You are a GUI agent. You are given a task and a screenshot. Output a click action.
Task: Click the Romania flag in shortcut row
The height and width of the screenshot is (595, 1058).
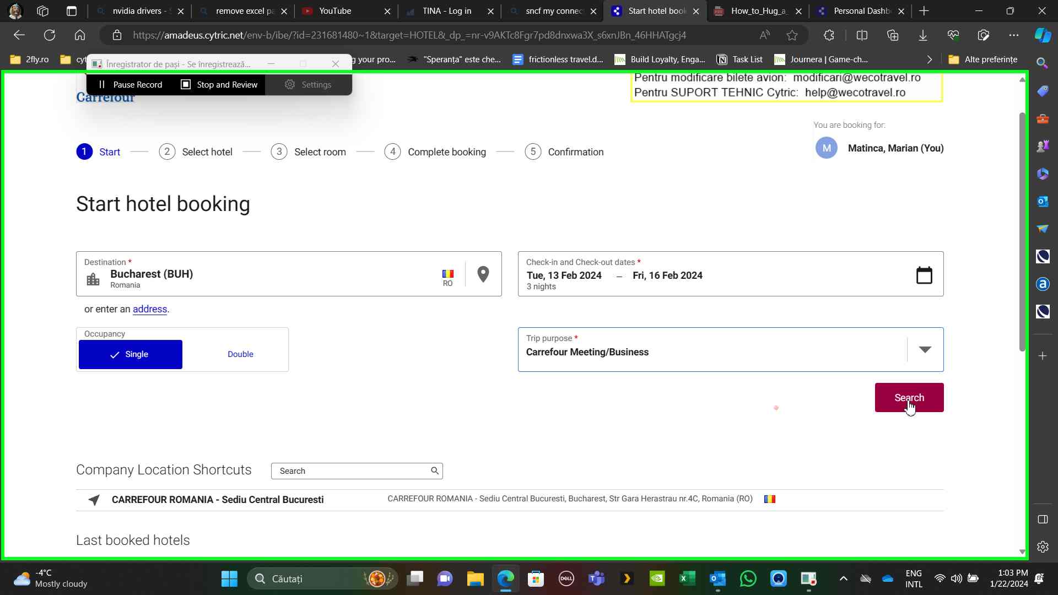(770, 499)
